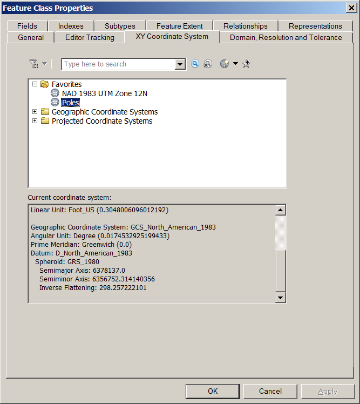Select the Poles coordinate system
Viewport: 360px width, 404px height.
pos(70,103)
